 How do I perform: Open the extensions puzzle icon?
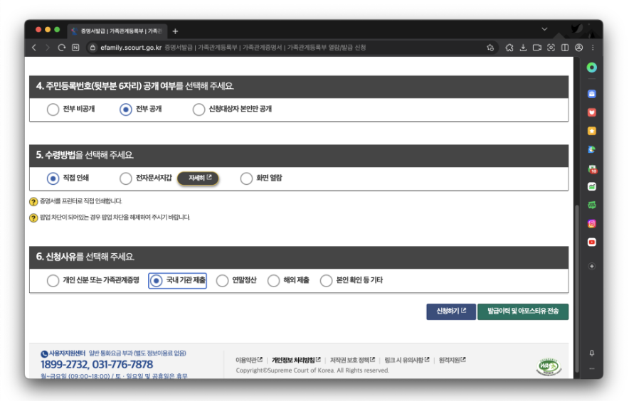pyautogui.click(x=509, y=48)
